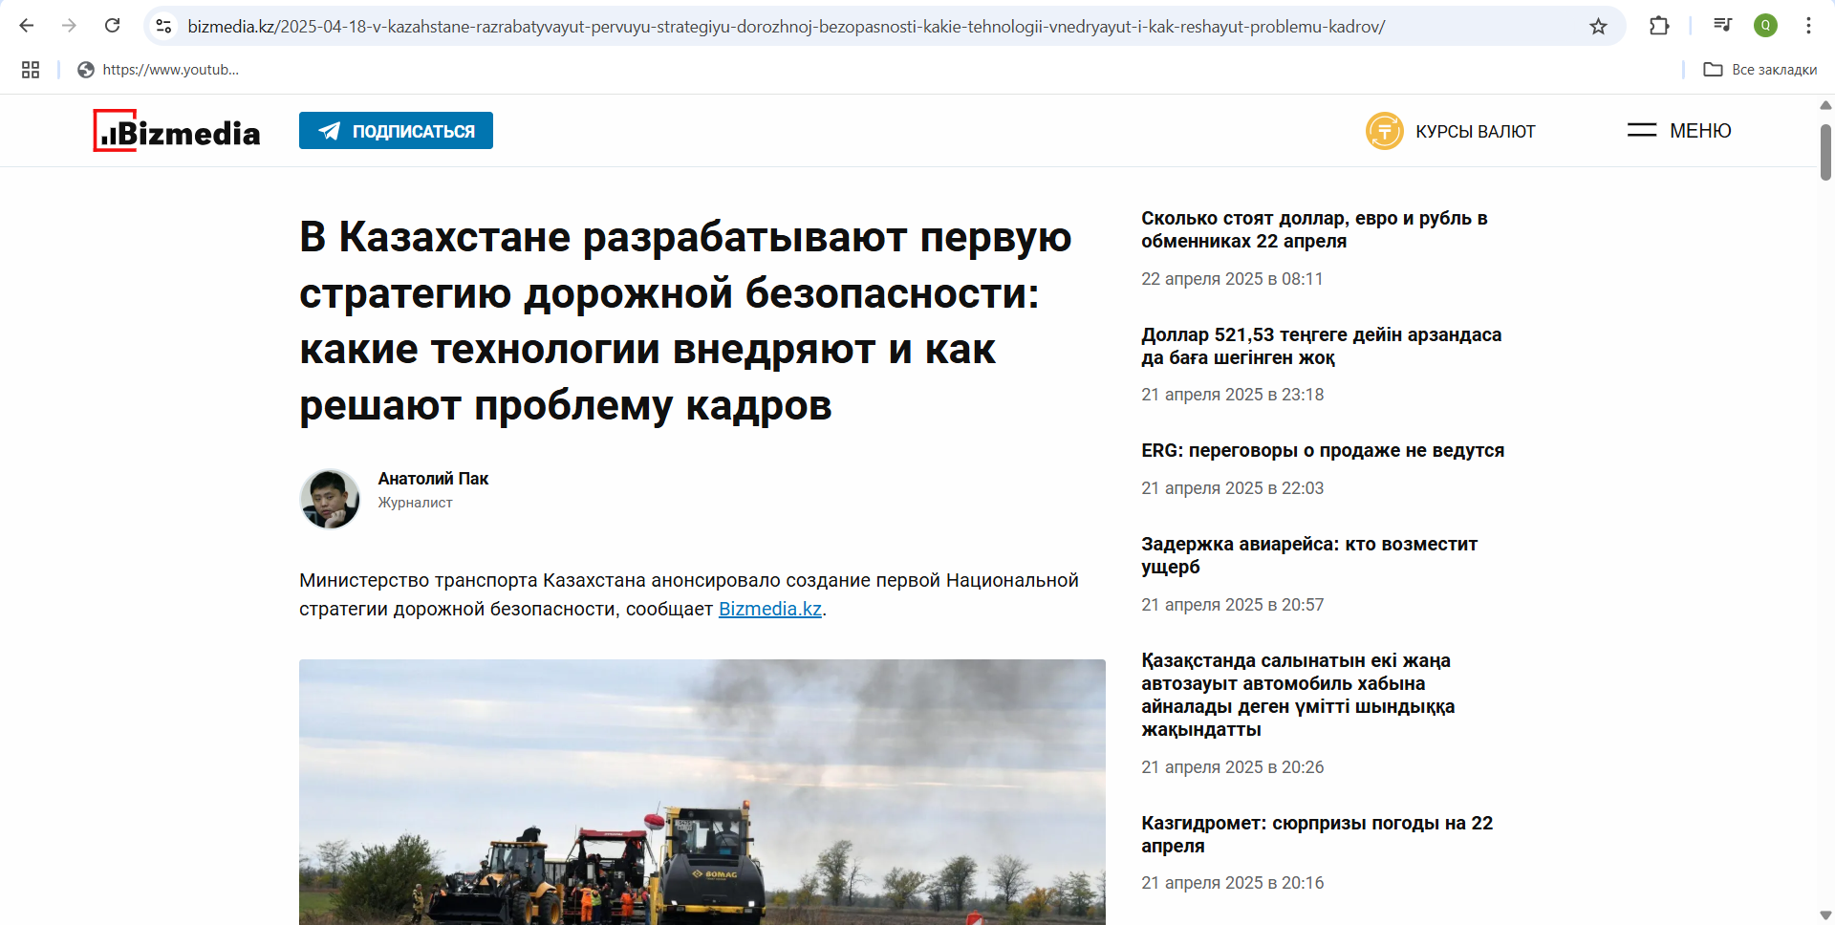This screenshot has height=925, width=1835.
Task: Open the hamburger МЕНЮ
Action: (x=1679, y=131)
